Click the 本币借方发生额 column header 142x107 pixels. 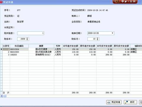point(71,46)
